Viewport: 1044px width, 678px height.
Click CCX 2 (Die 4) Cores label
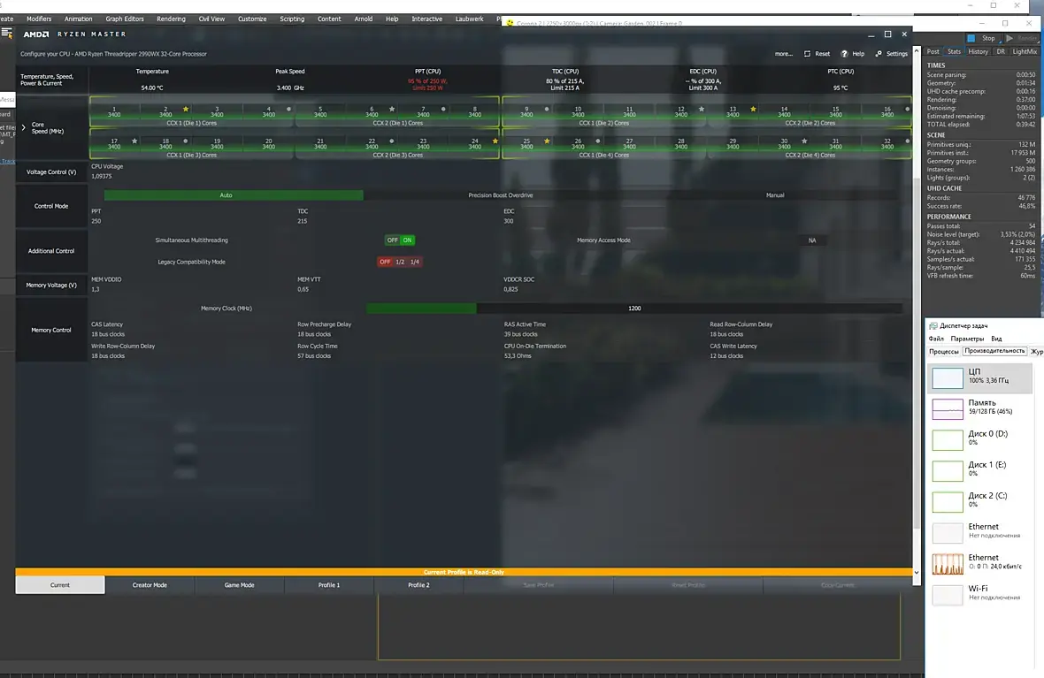810,155
